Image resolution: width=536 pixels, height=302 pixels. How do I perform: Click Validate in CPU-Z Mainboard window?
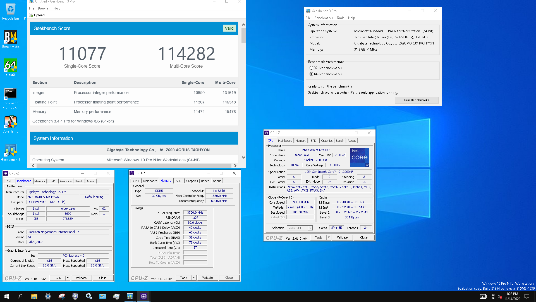point(81,278)
